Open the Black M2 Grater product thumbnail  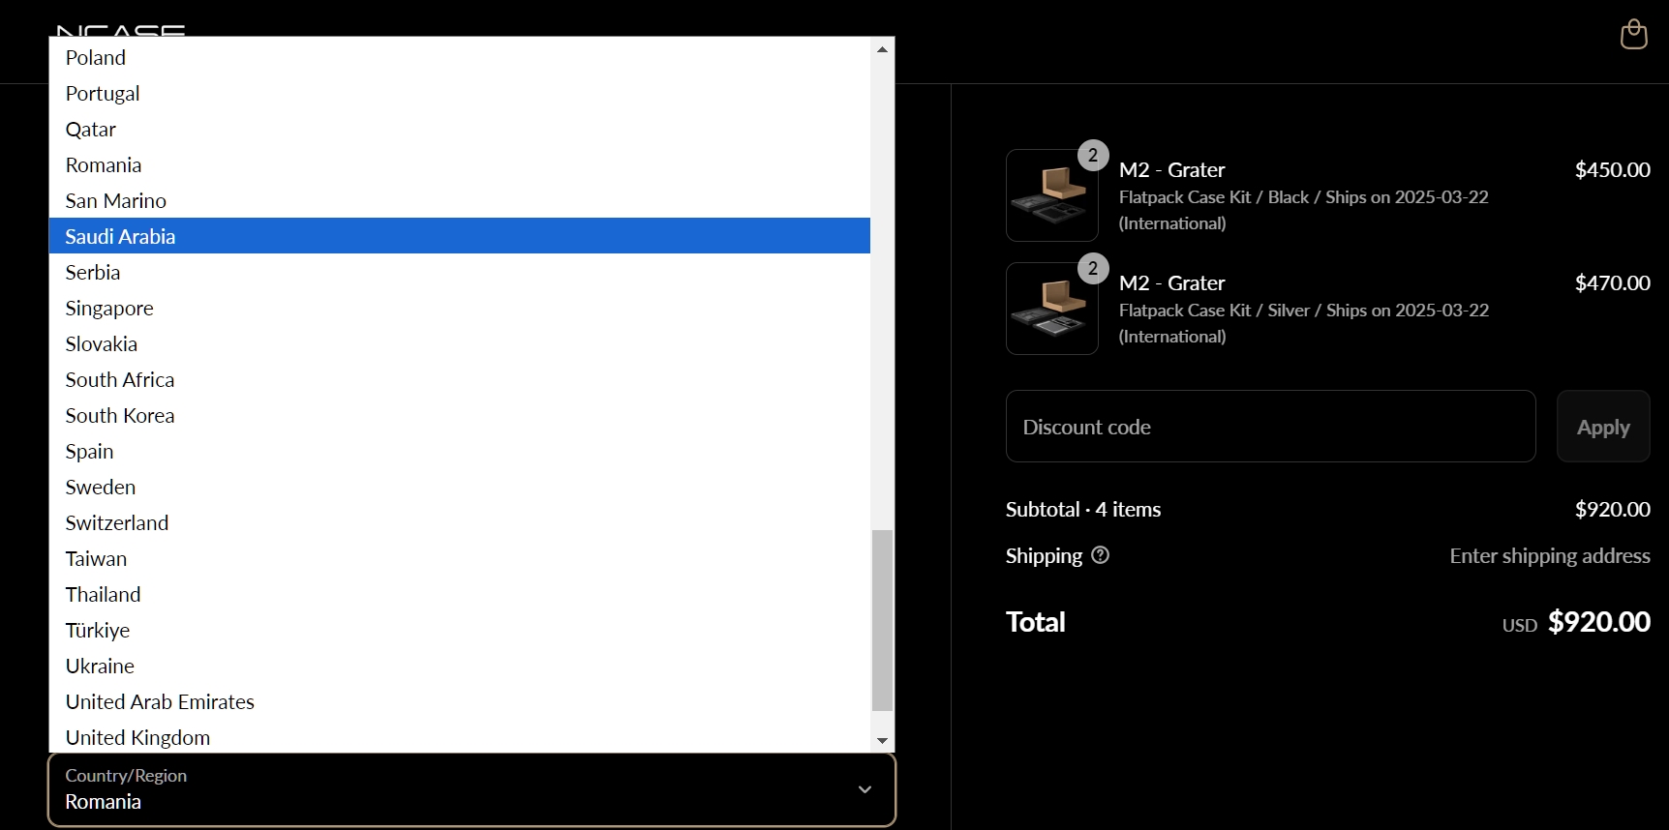(x=1052, y=195)
